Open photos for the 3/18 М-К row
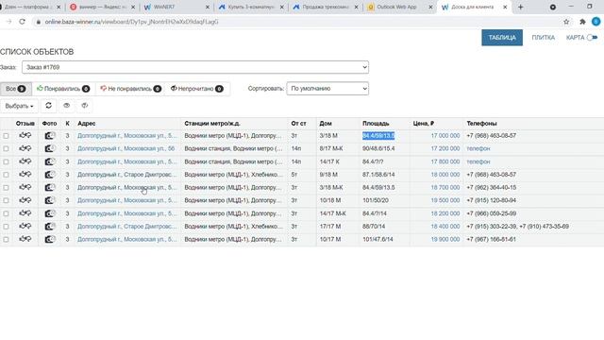The width and height of the screenshot is (604, 340). click(50, 187)
